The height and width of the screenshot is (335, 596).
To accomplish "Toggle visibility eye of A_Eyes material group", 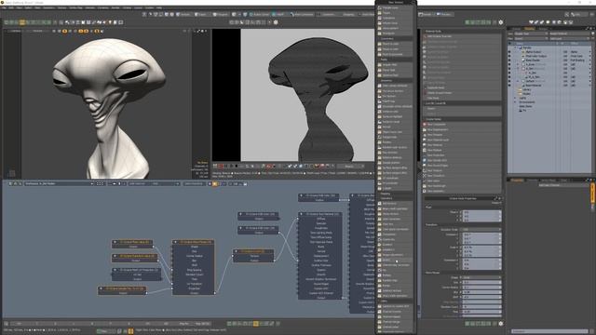I will [509, 64].
